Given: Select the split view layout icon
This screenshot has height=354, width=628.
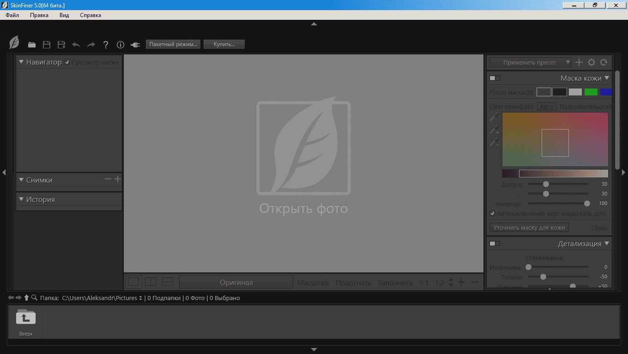Looking at the screenshot, I should tap(151, 282).
